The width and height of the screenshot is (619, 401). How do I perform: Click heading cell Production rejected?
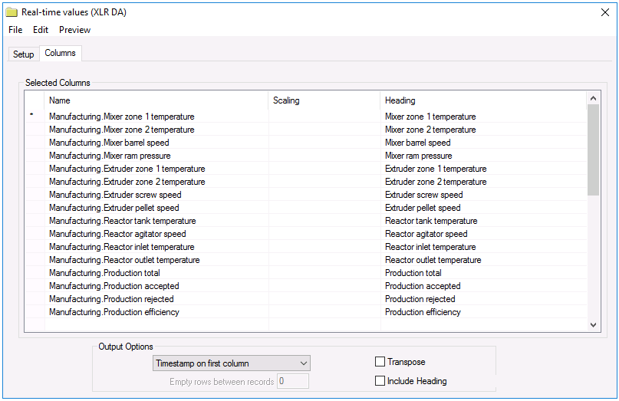click(483, 299)
